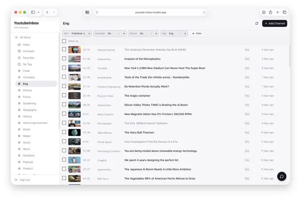Go forward with the browser forward arrow

(54, 12)
